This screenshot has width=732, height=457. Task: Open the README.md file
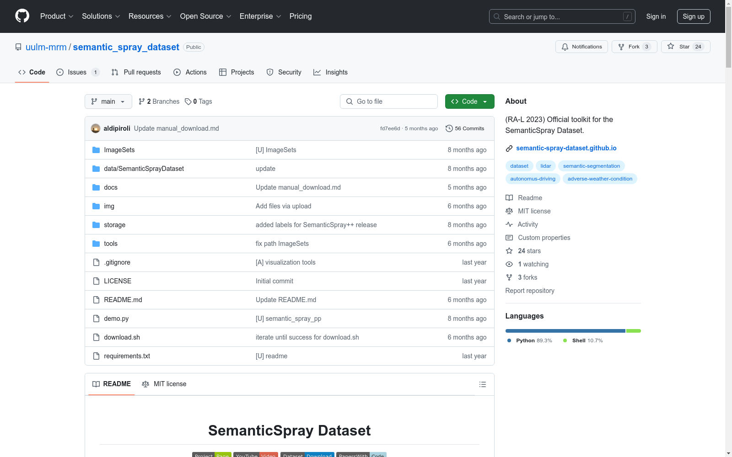coord(123,300)
